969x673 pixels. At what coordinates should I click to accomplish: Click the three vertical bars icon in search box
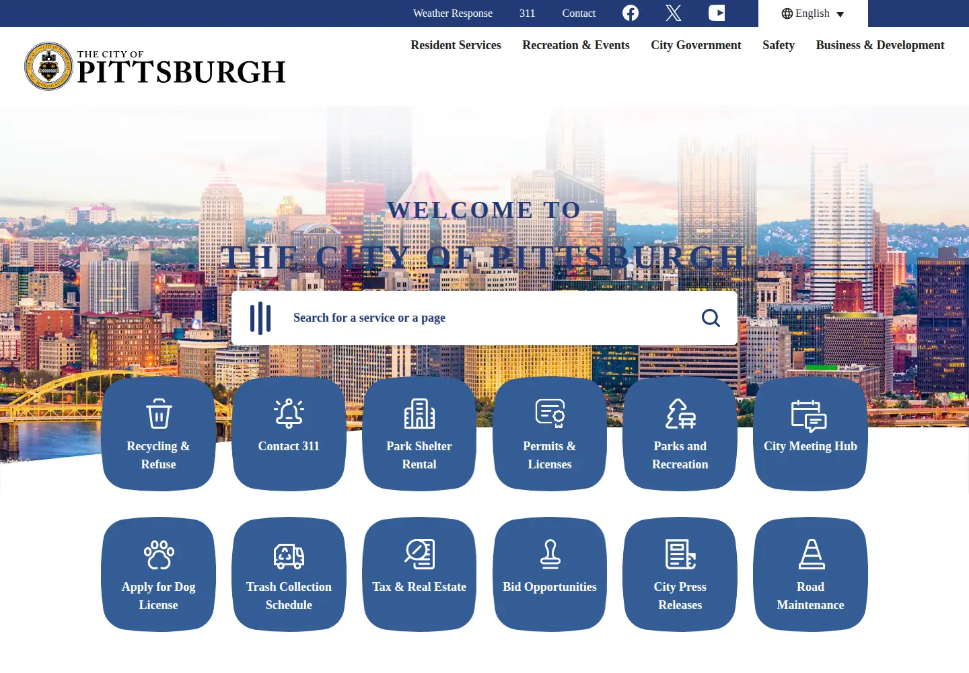(260, 318)
